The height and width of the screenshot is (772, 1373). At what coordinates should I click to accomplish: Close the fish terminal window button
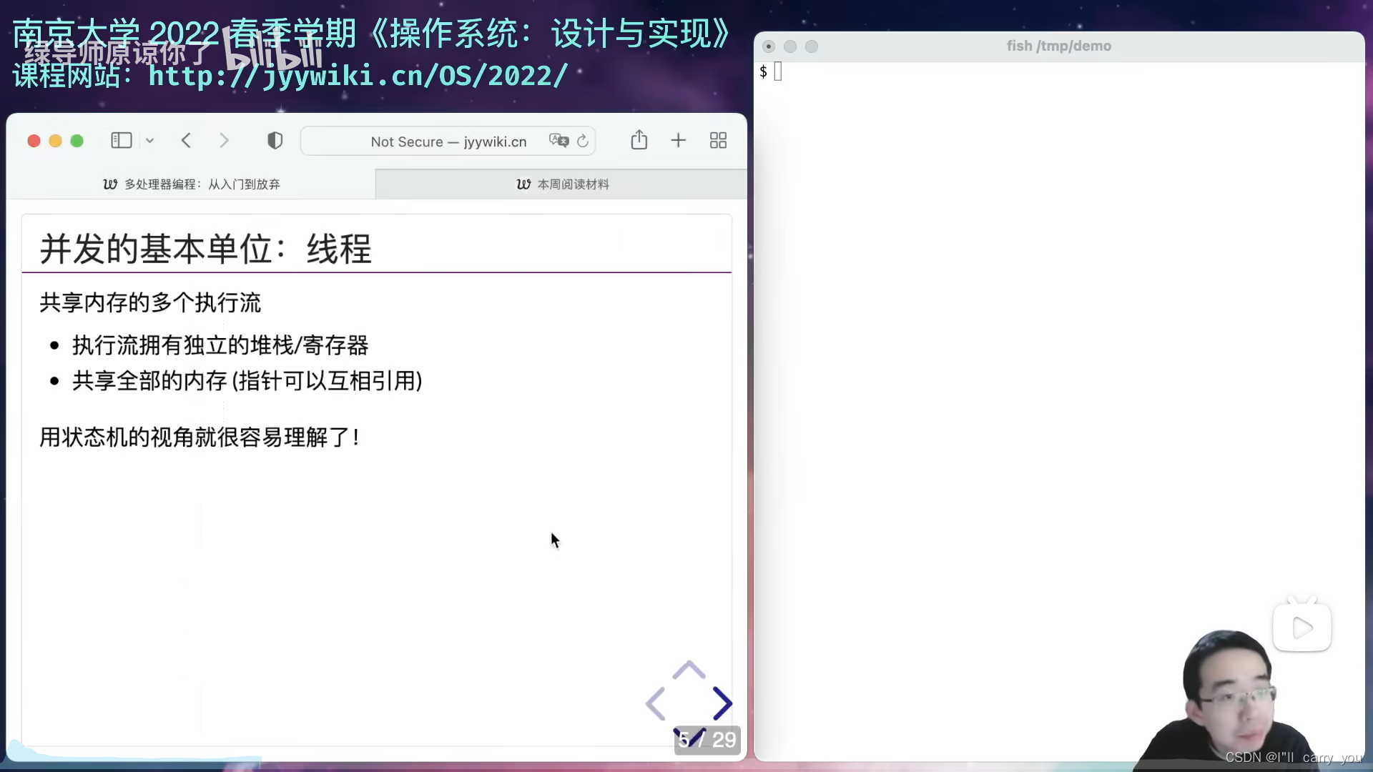[769, 46]
